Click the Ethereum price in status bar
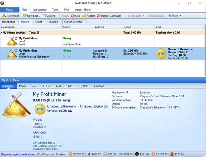This screenshot has height=157, width=206. (94, 154)
